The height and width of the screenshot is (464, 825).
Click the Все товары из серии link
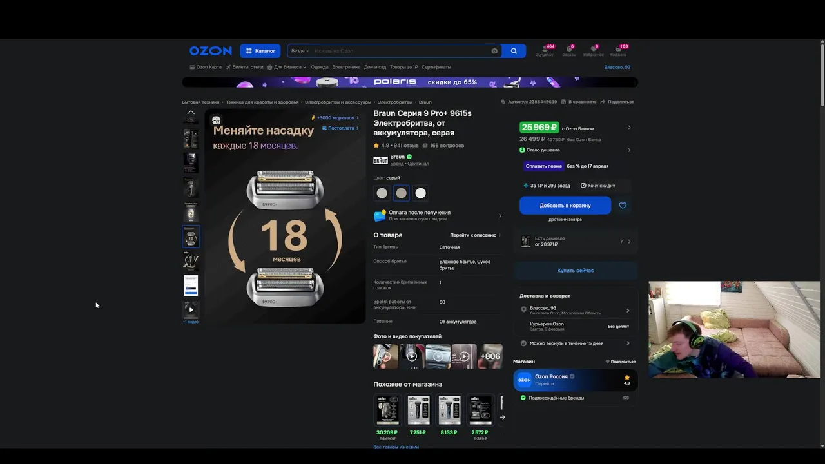point(396,447)
